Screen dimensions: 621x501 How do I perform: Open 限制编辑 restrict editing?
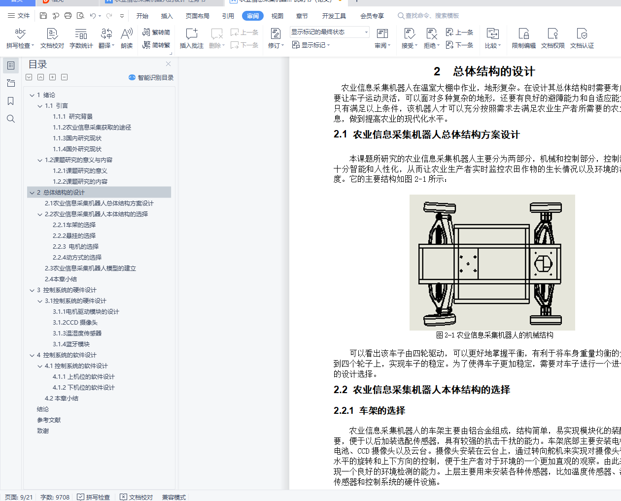[524, 38]
